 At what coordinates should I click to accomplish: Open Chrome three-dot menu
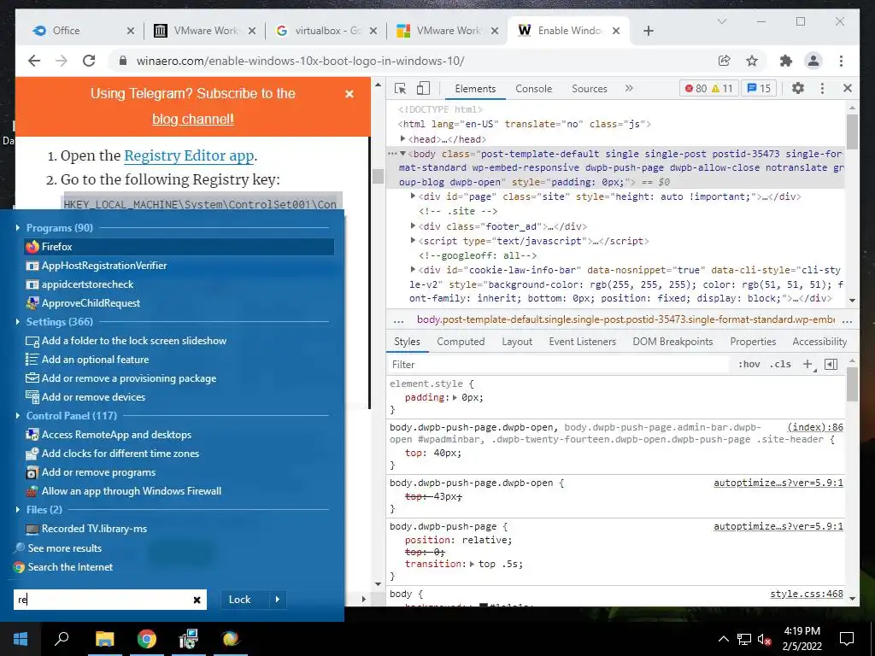click(841, 61)
